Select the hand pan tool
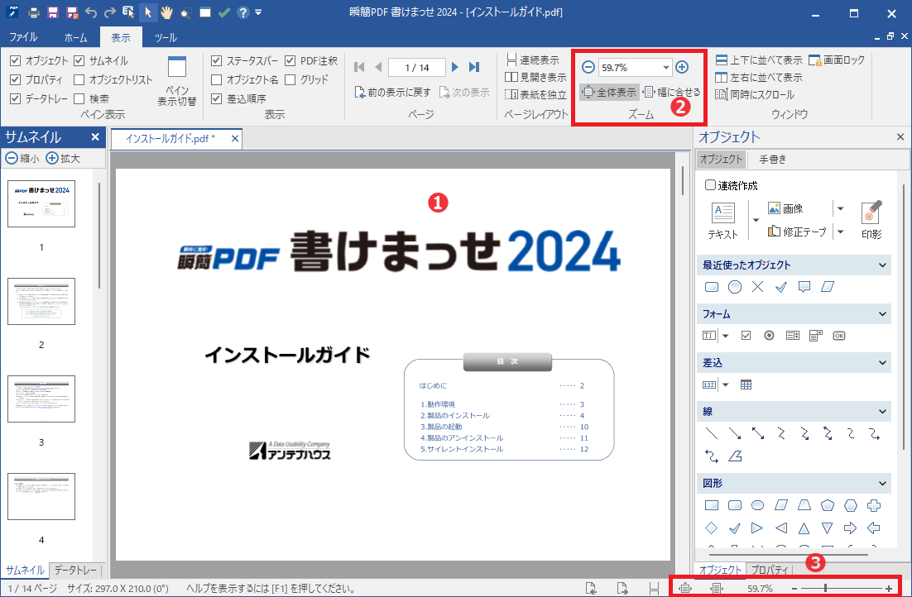This screenshot has height=597, width=912. pyautogui.click(x=167, y=12)
